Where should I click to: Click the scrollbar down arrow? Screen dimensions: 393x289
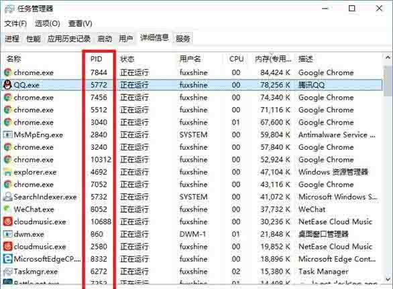coord(388,279)
